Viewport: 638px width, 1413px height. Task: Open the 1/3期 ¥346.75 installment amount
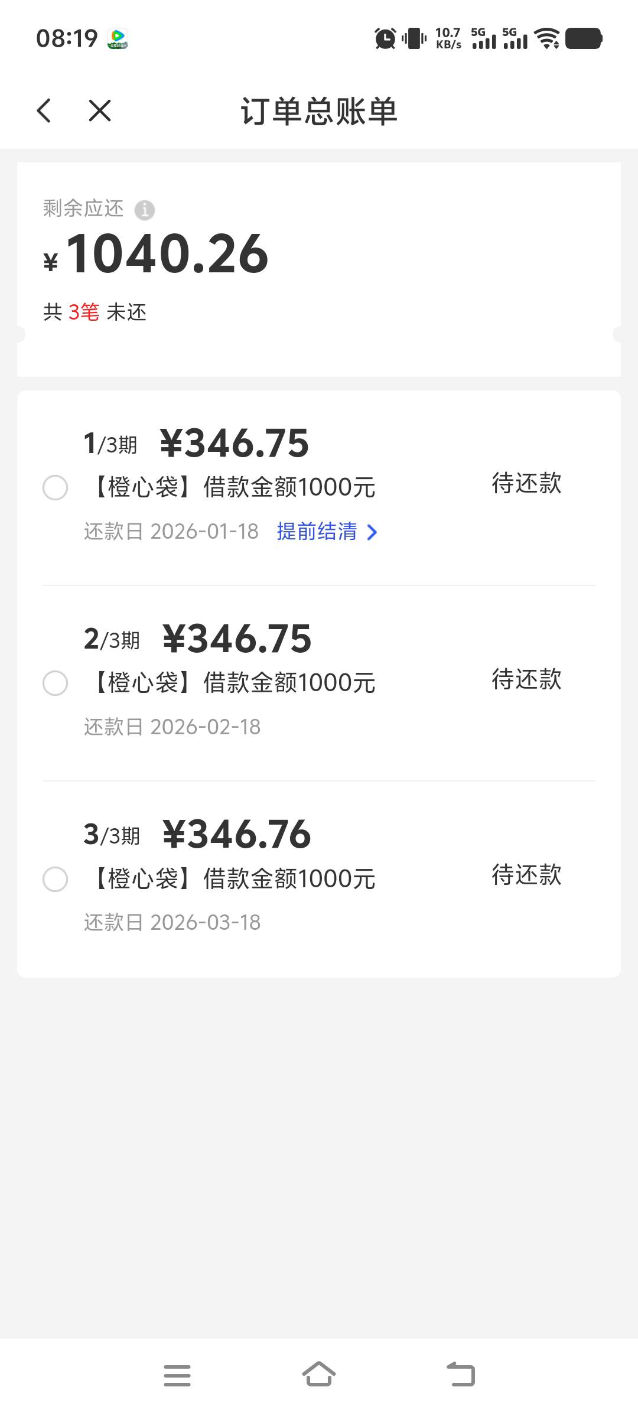(234, 444)
